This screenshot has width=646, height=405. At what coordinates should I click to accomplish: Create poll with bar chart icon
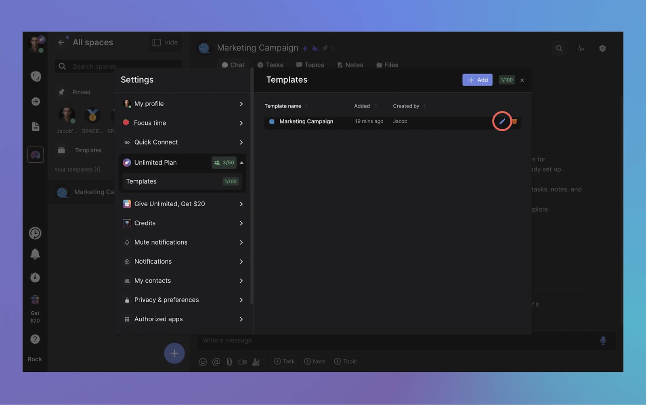tap(256, 362)
